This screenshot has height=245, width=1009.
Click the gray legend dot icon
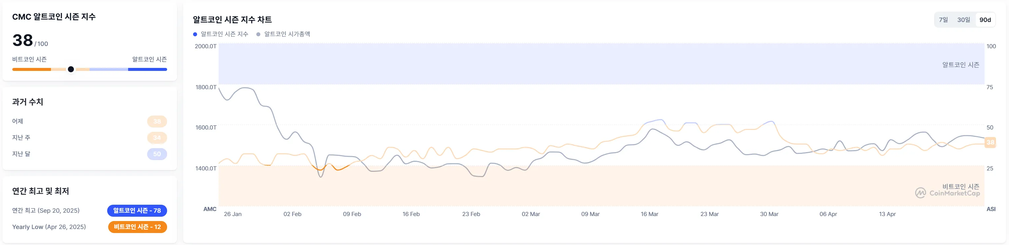258,34
